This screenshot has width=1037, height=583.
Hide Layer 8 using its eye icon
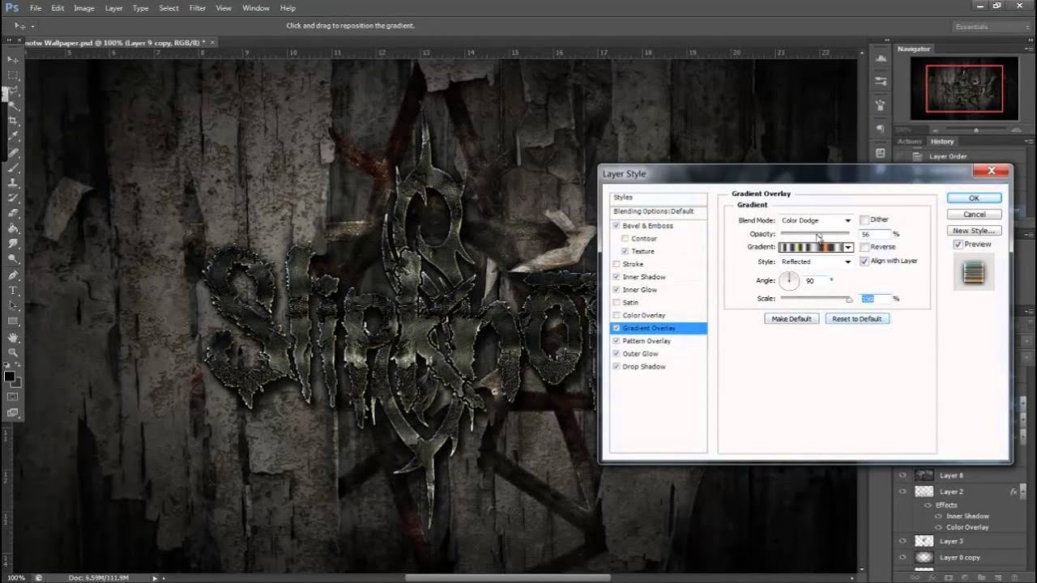coord(903,476)
